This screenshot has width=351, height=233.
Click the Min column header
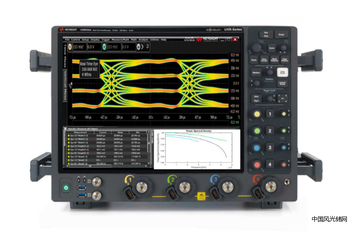(x=137, y=133)
